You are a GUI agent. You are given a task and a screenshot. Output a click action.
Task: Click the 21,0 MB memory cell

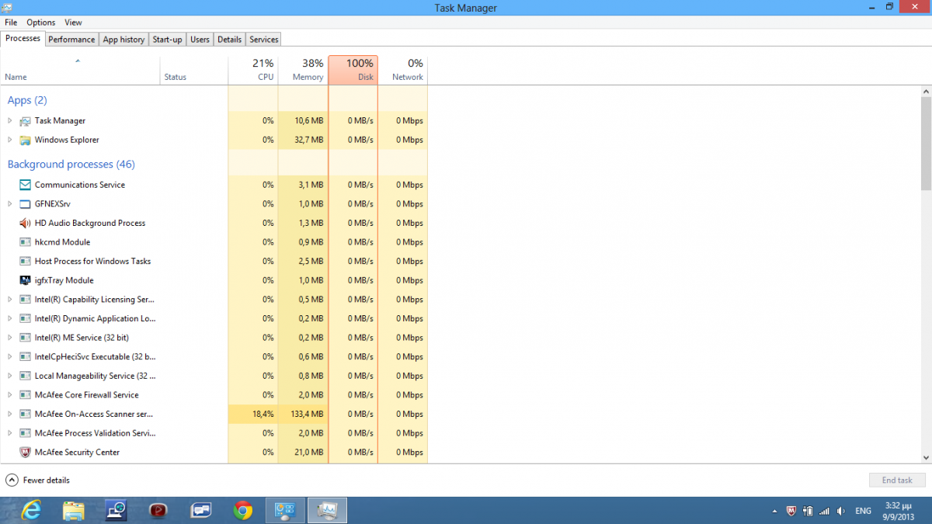(303, 453)
